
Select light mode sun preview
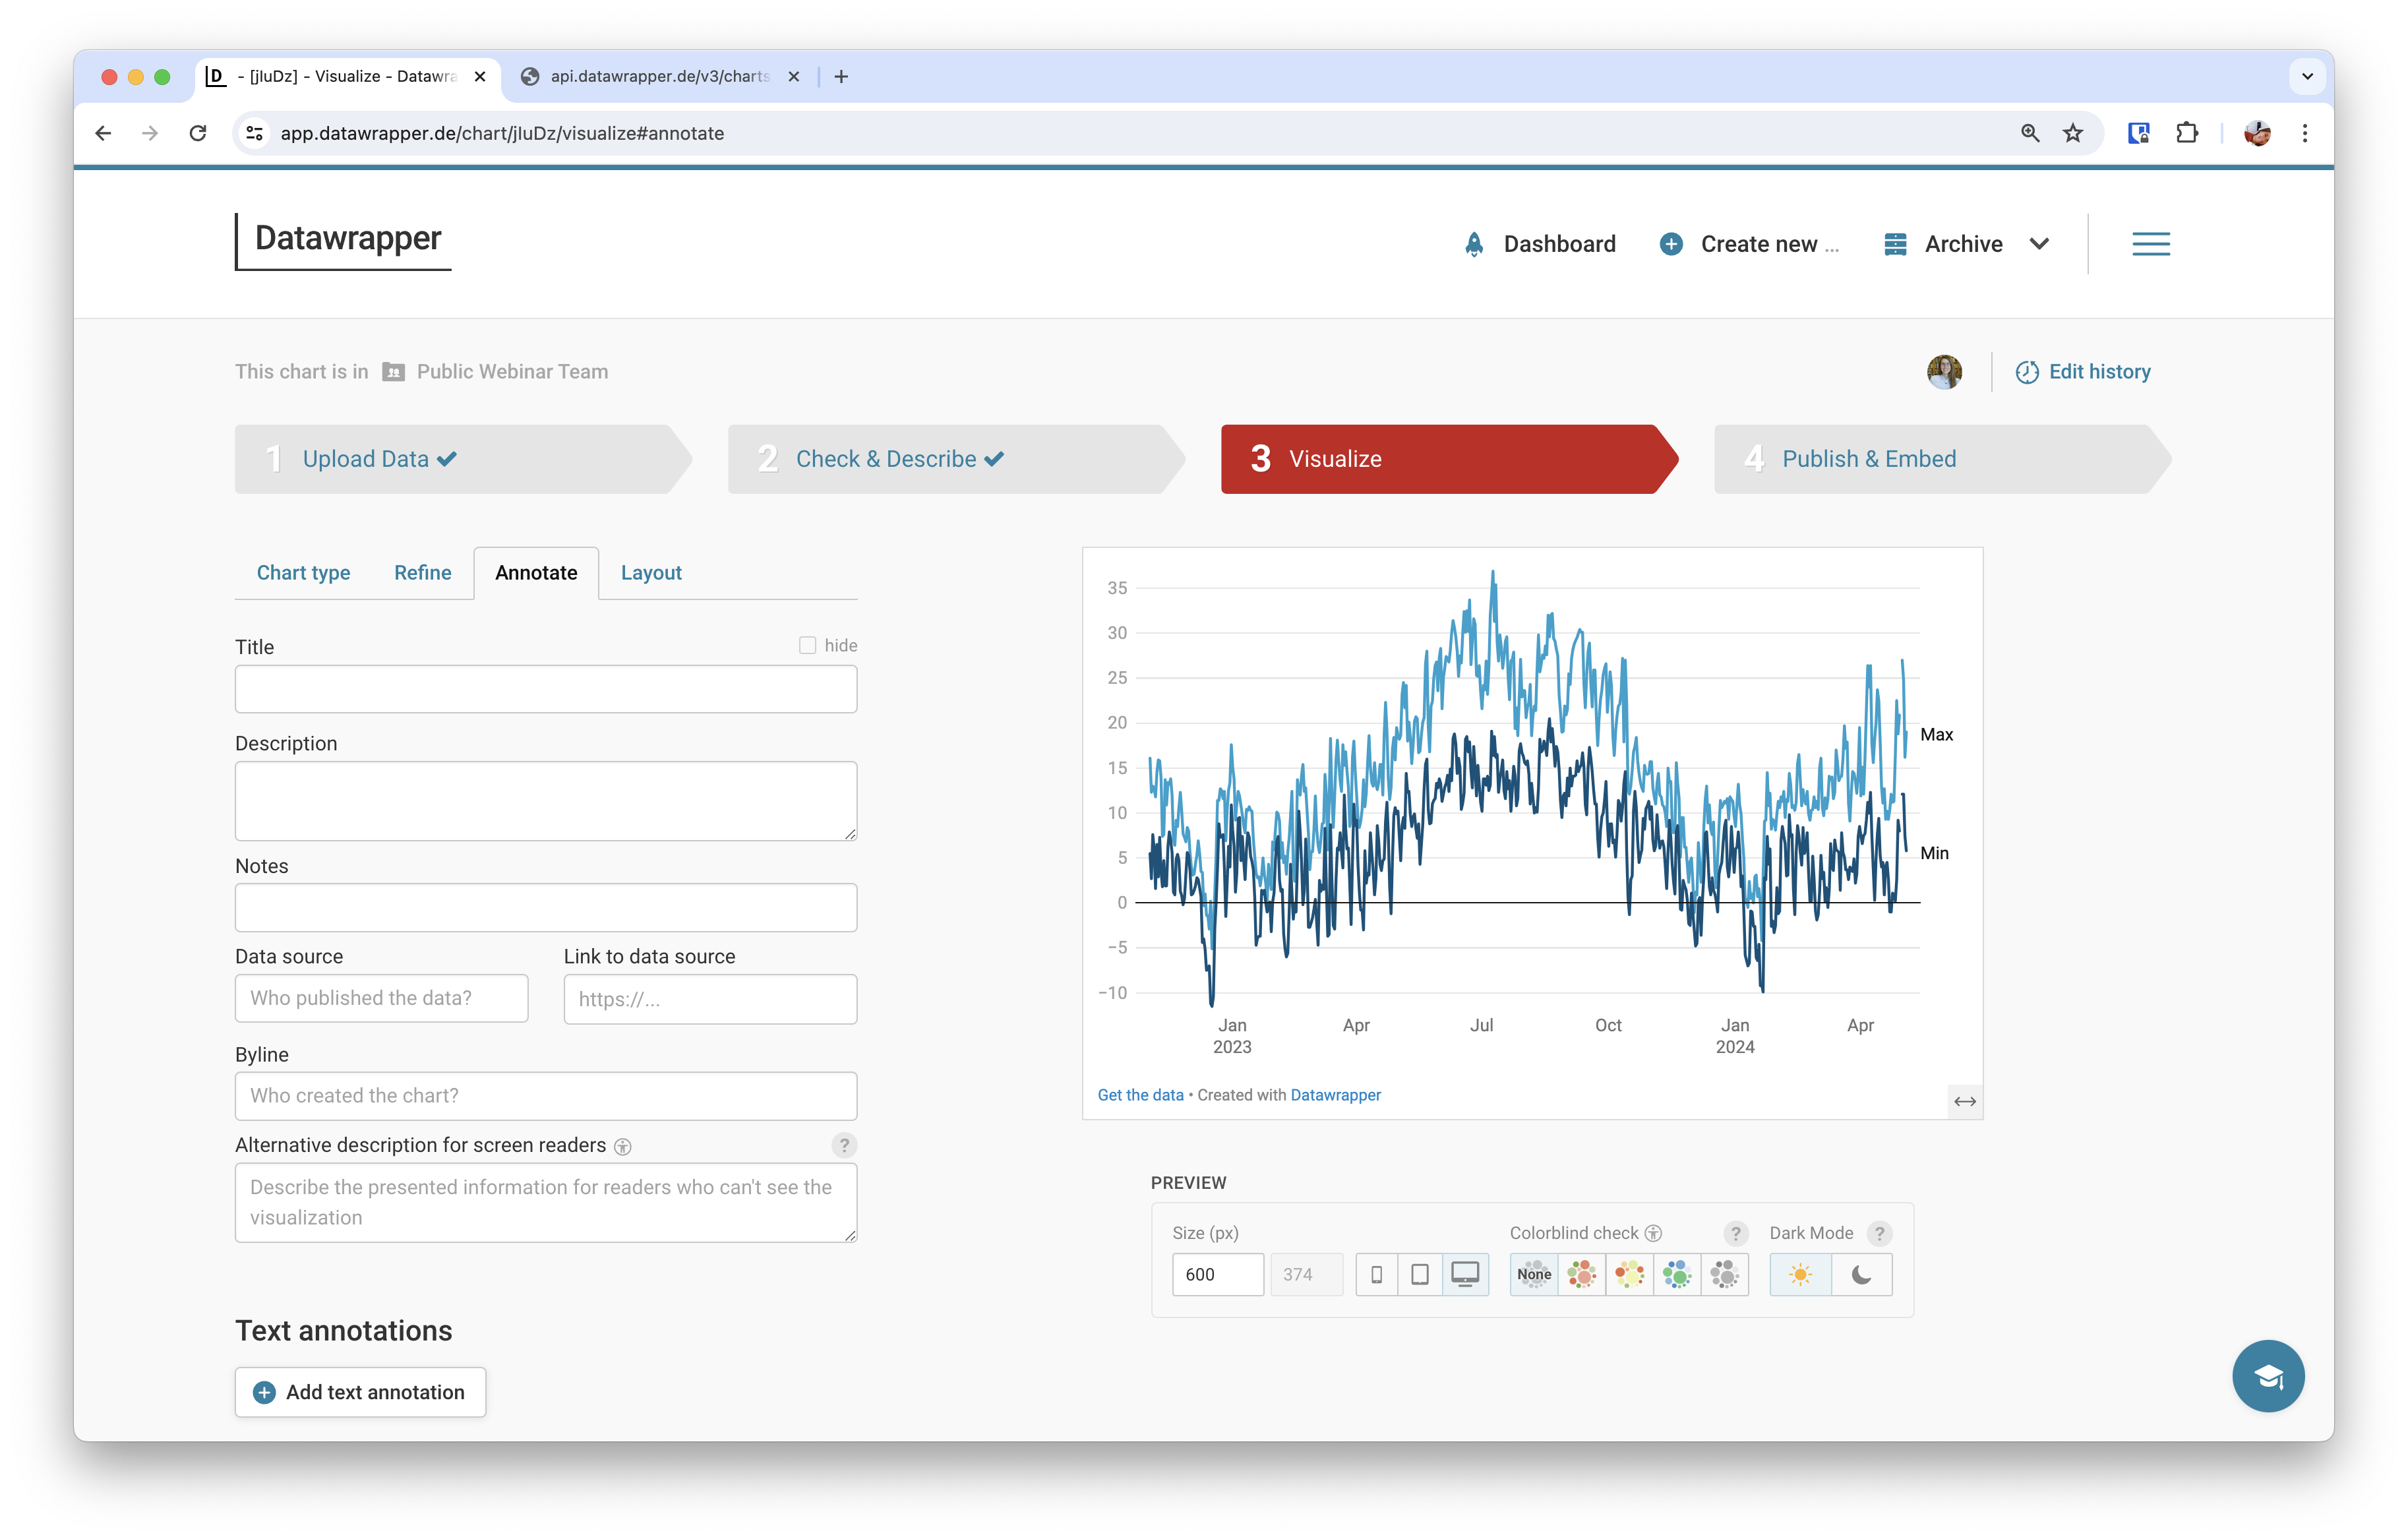(x=1800, y=1275)
